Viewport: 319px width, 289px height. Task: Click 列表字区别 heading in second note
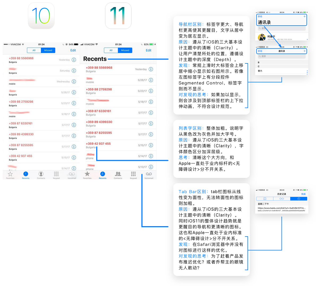point(191,128)
